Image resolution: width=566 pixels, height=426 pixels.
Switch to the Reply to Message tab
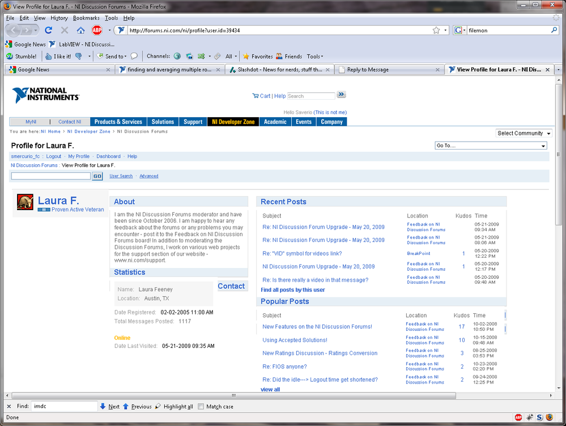[x=389, y=69]
